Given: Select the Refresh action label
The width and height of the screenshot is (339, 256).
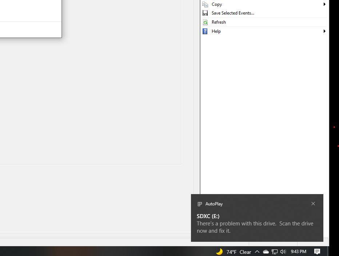Looking at the screenshot, I should coord(219,22).
